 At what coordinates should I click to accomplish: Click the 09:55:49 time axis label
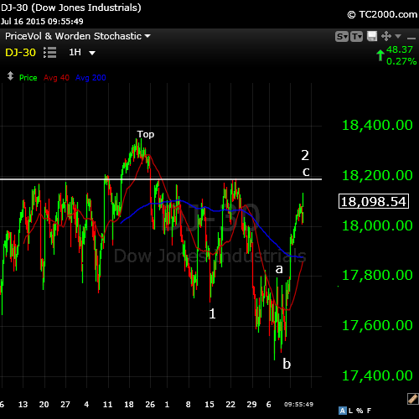(298, 404)
